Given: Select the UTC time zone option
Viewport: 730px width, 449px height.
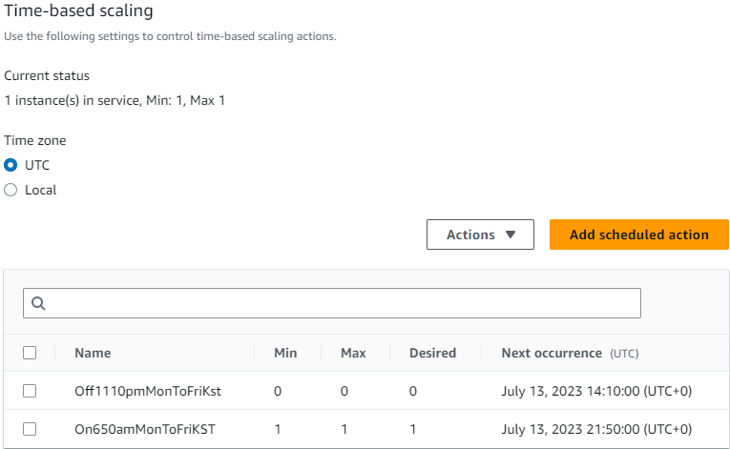Looking at the screenshot, I should point(11,165).
